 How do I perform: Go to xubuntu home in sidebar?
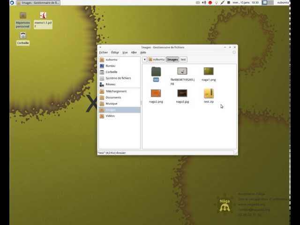[x=120, y=60]
